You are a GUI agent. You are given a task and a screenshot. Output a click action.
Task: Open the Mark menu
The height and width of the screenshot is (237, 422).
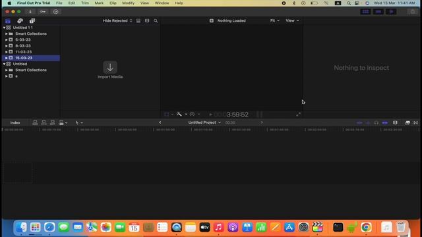[99, 3]
